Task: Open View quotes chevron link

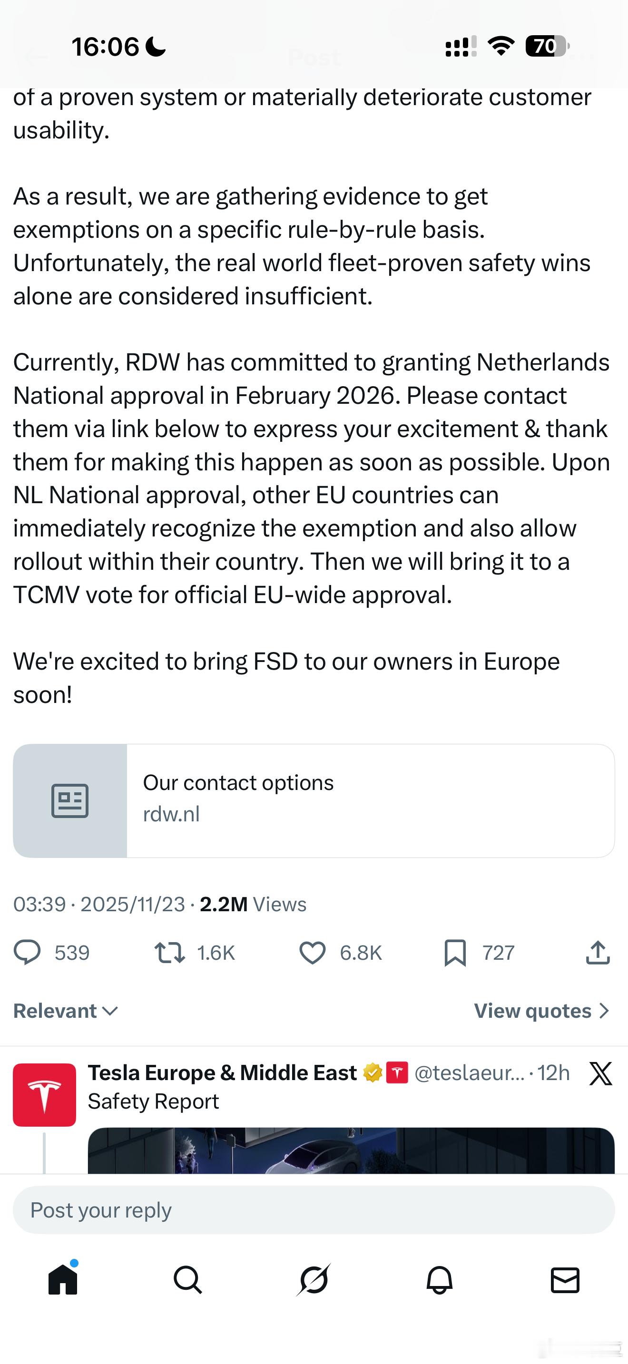Action: coord(542,1011)
